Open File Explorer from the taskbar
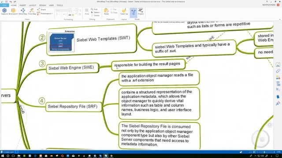Viewport: 282px width, 158px height. coord(19,156)
